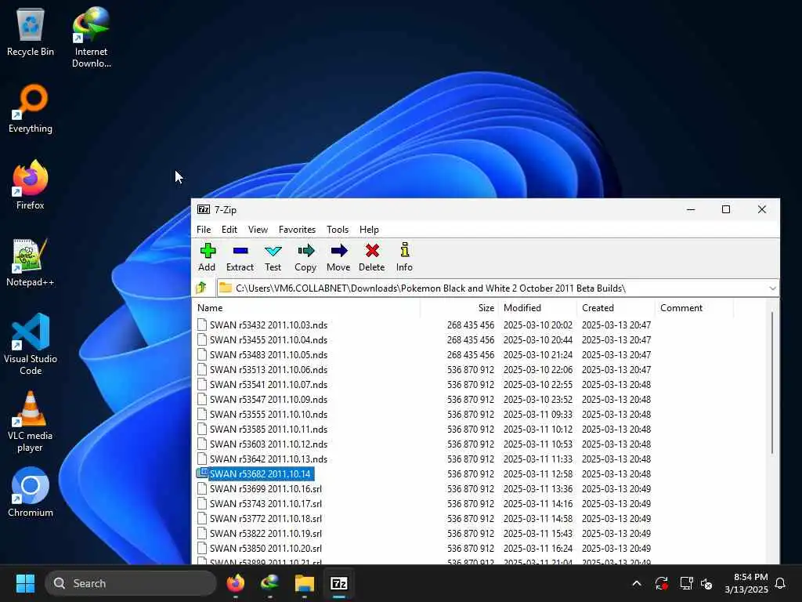
Task: Select file SWAN r53432 2011.10.03.nds
Action: pyautogui.click(x=269, y=325)
